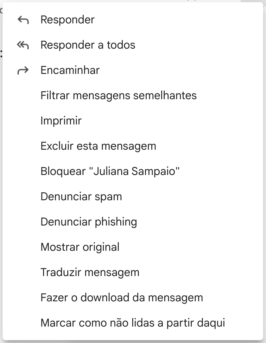Open Mostrar original

coord(79,247)
